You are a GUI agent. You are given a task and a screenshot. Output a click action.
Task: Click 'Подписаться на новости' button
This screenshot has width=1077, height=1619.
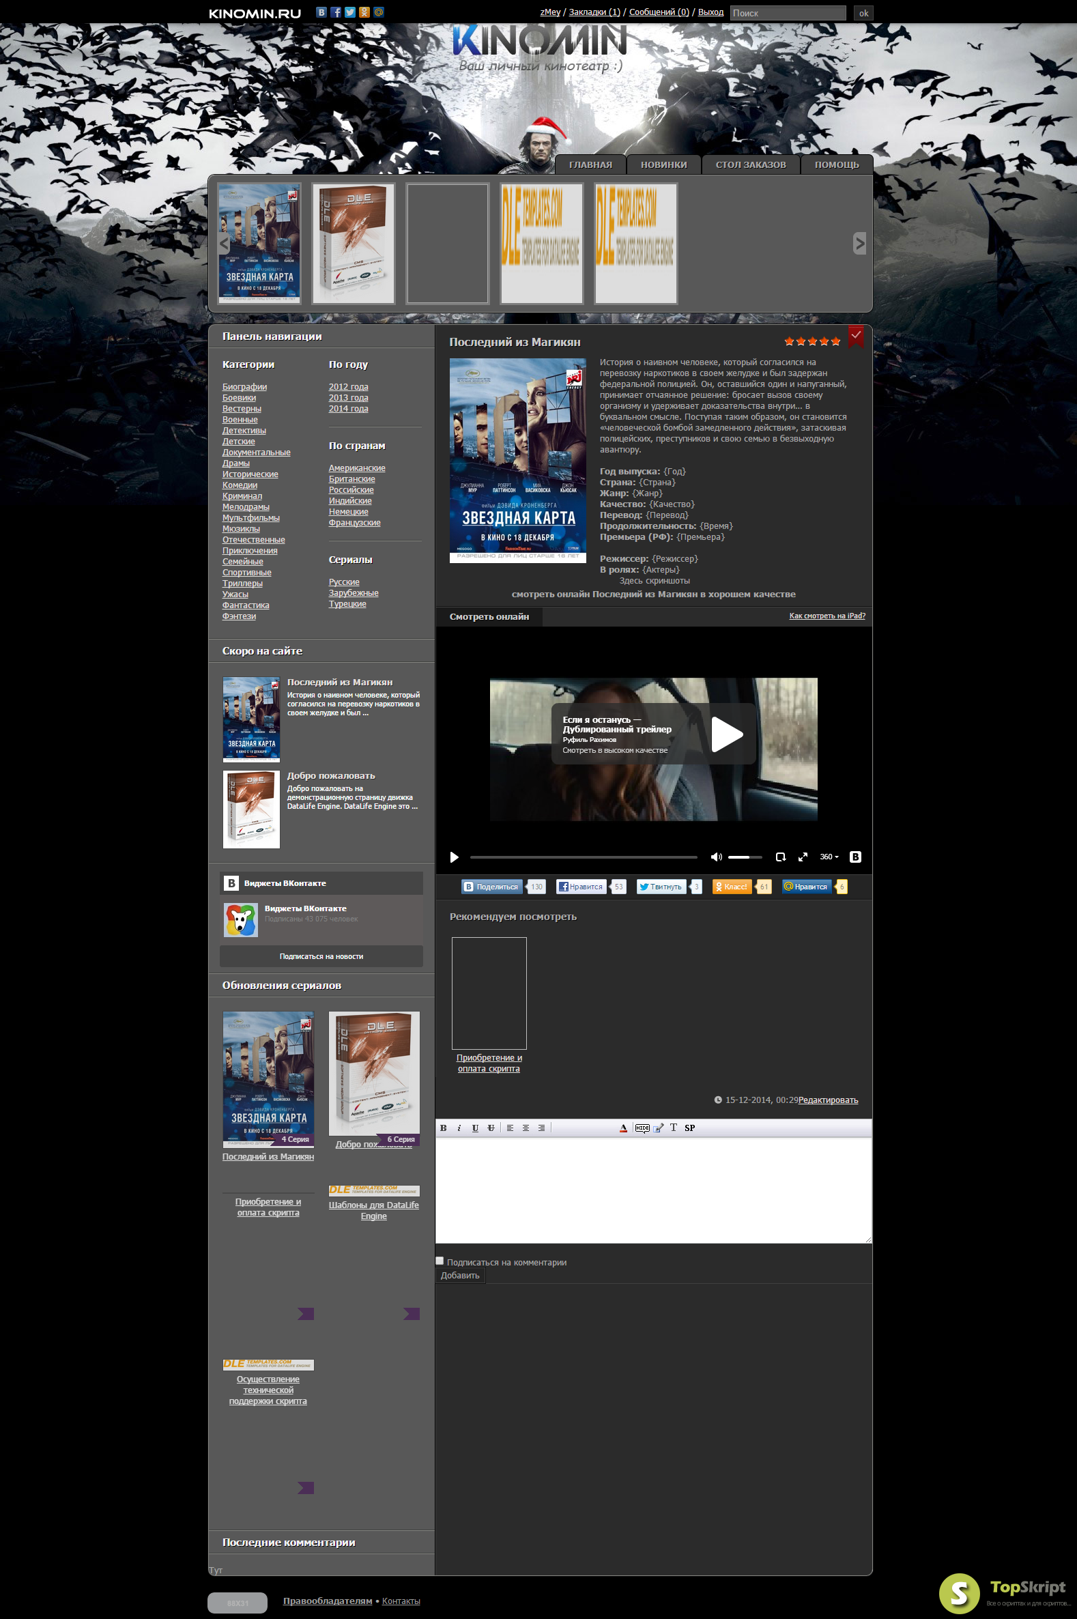tap(321, 956)
